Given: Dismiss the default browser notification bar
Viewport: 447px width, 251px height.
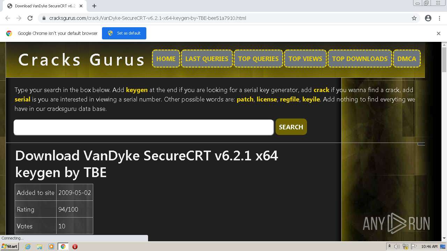Looking at the screenshot, I should click(439, 33).
